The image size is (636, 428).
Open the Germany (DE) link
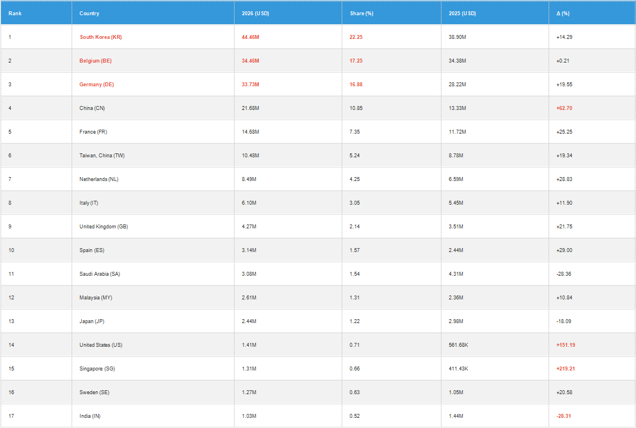(96, 85)
